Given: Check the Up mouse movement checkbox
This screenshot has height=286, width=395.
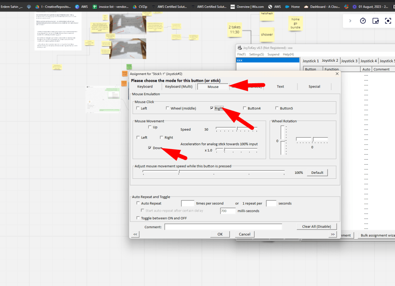Looking at the screenshot, I should pyautogui.click(x=150, y=127).
